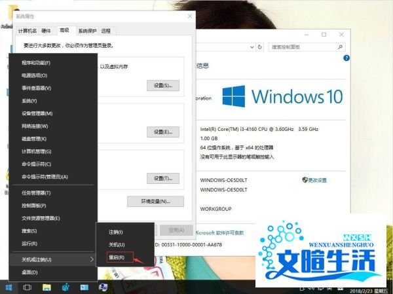
Task: Launch 文件资源管理器(E)
Action: pos(53,218)
